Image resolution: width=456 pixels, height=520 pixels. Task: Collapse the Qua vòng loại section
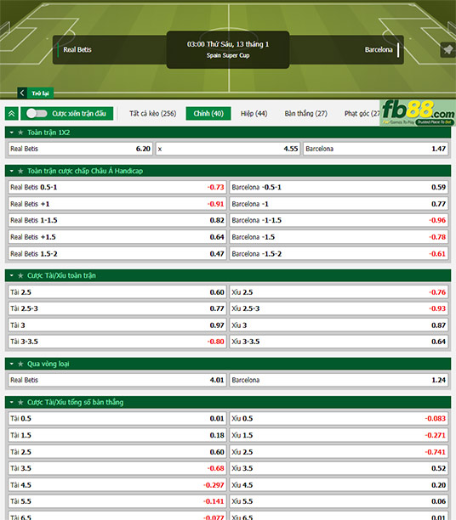(x=12, y=364)
